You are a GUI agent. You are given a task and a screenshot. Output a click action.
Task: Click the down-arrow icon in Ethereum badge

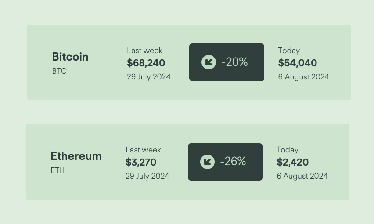coord(207,162)
